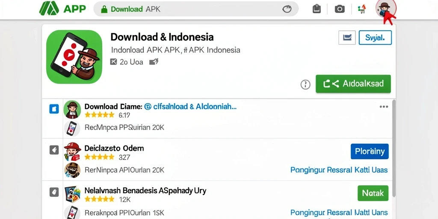Open the user avatar profile picture

[385, 9]
